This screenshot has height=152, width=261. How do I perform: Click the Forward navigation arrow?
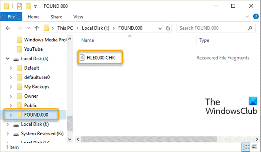click(19, 28)
